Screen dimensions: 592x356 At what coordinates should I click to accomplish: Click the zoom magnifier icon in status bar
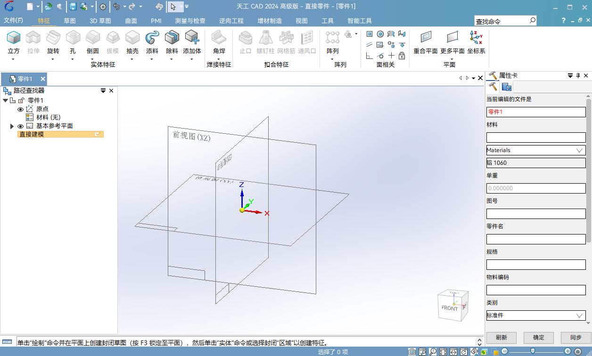coord(433,352)
